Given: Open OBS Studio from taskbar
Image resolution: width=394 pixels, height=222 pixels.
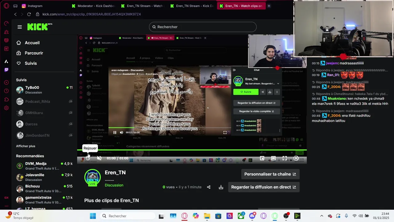Looking at the screenshot, I should (x=286, y=216).
